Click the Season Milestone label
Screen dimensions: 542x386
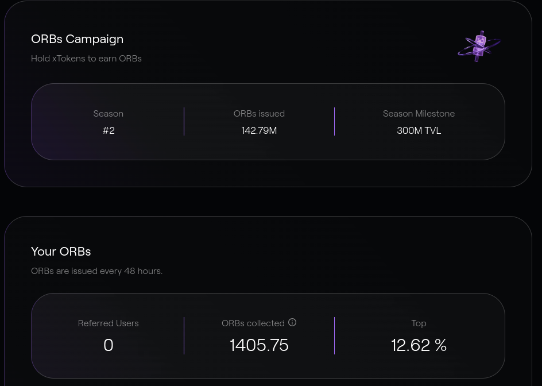(x=419, y=114)
